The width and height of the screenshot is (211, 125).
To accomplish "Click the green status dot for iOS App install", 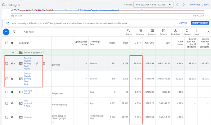I will point(12,92).
